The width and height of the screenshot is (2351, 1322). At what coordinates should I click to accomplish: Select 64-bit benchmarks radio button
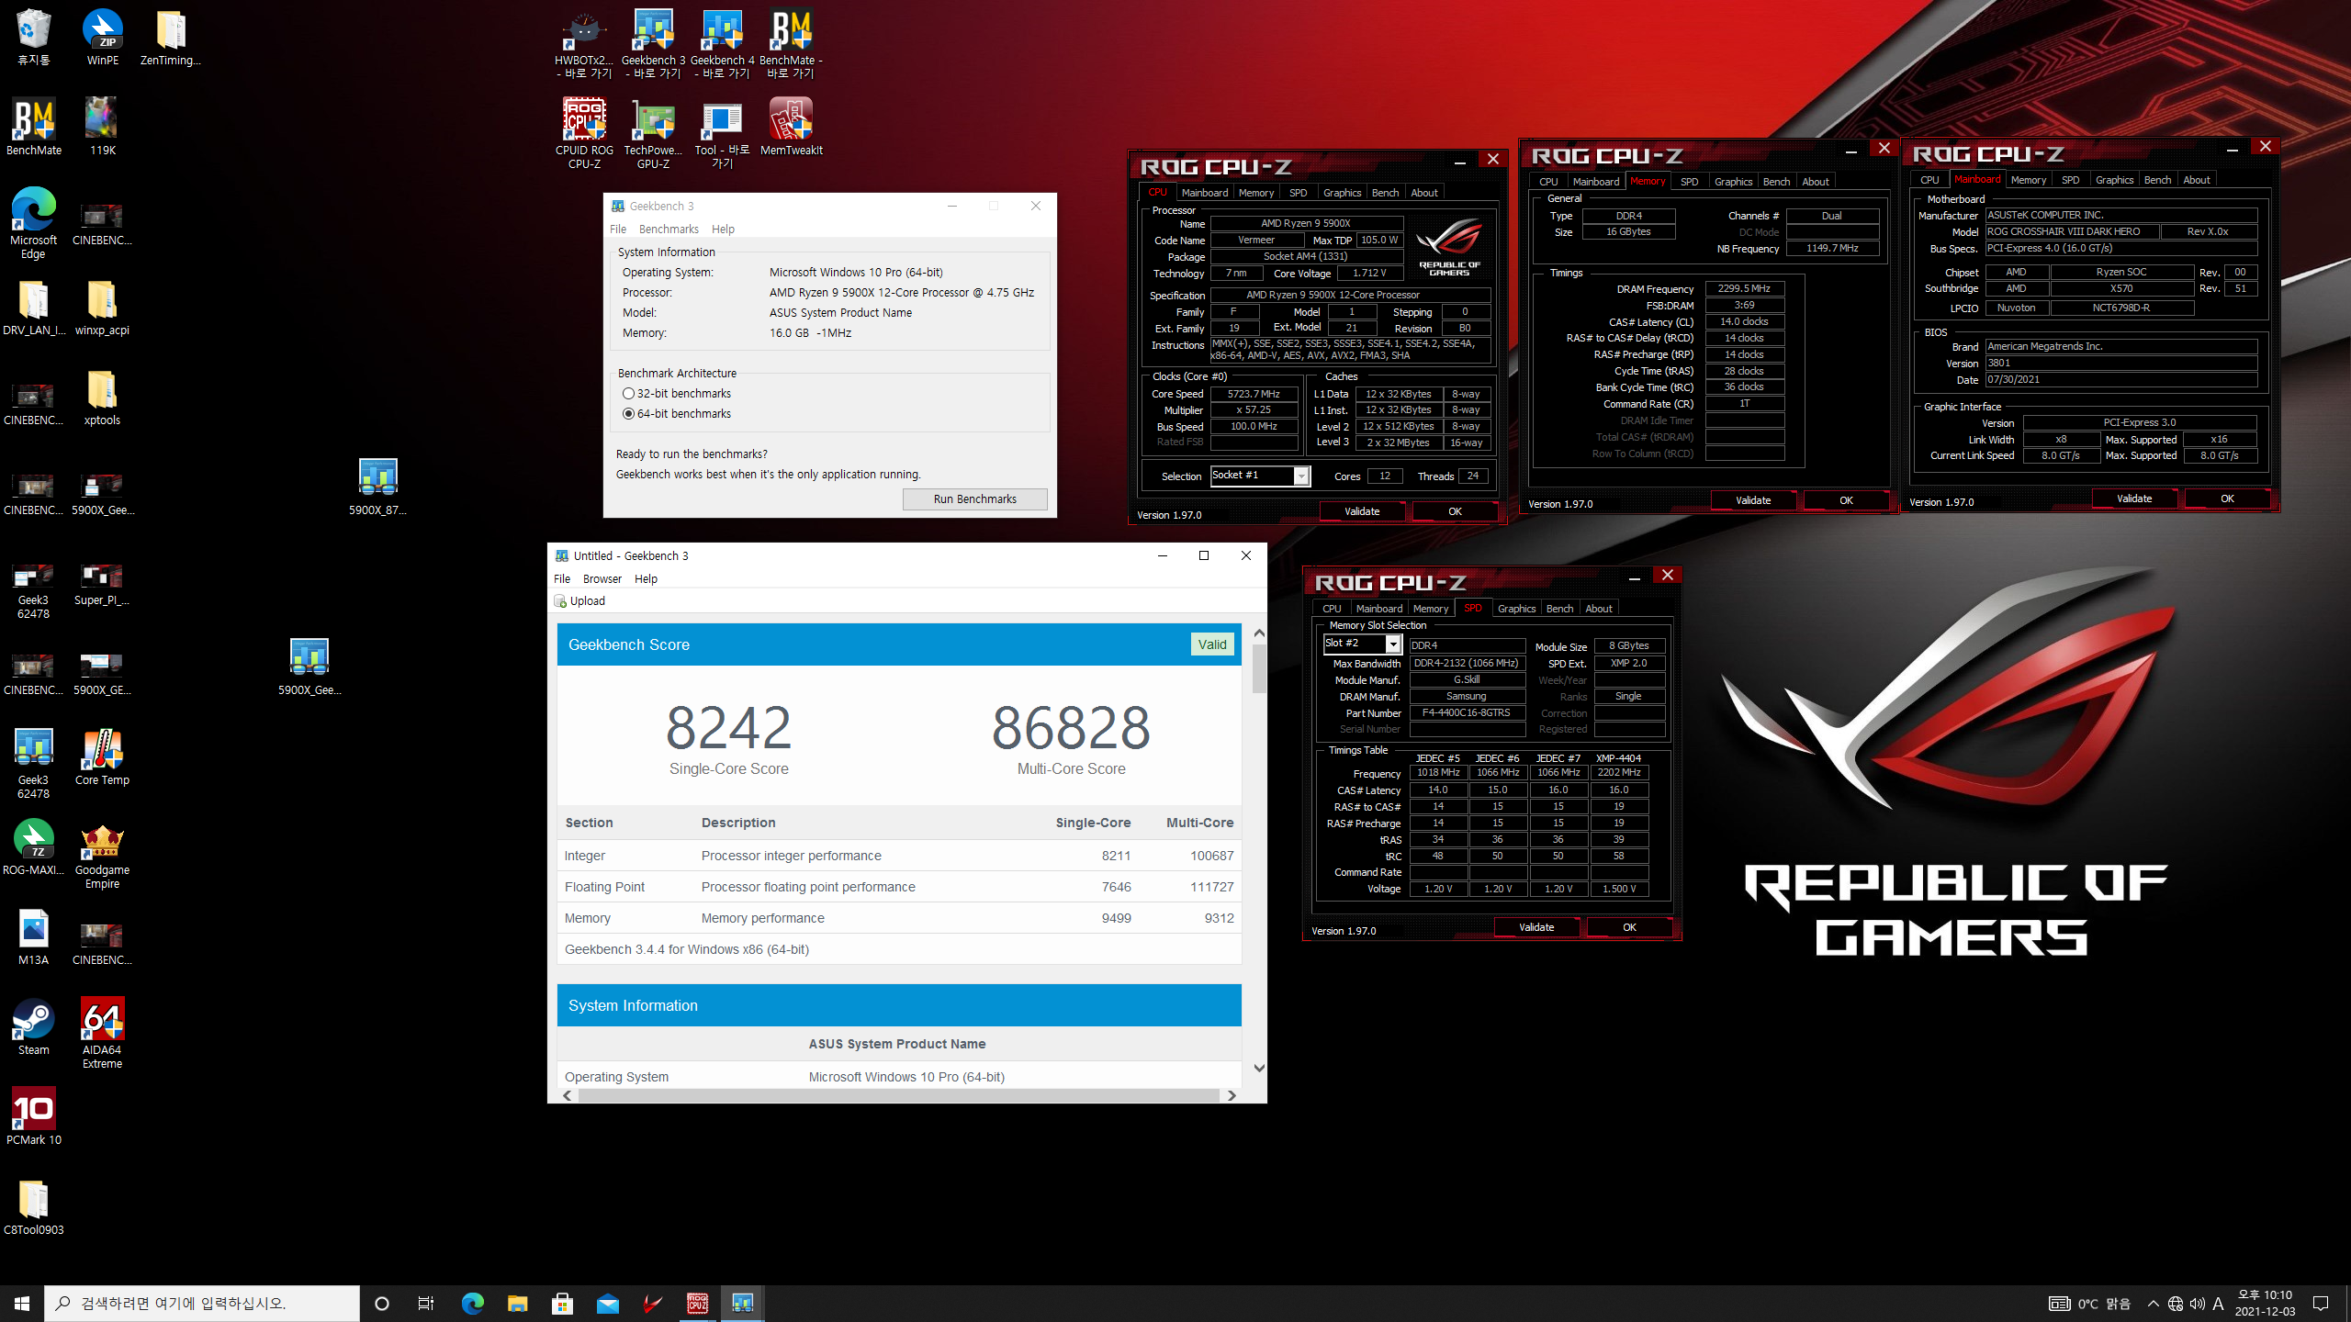[629, 413]
